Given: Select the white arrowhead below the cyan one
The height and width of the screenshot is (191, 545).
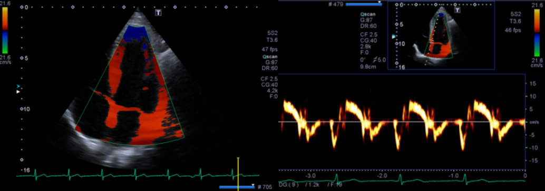Looking at the screenshot, I should [x=18, y=92].
